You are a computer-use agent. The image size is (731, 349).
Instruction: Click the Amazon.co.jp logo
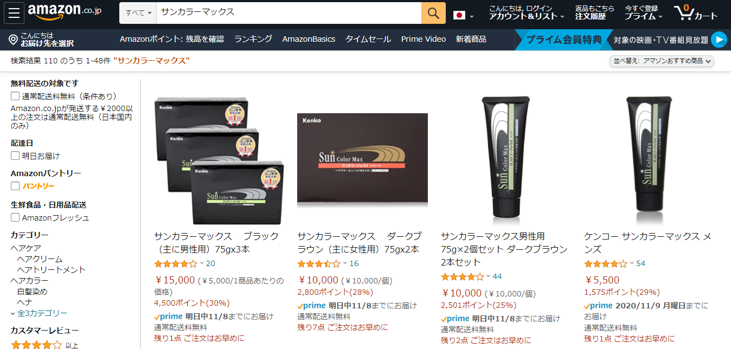[x=65, y=12]
